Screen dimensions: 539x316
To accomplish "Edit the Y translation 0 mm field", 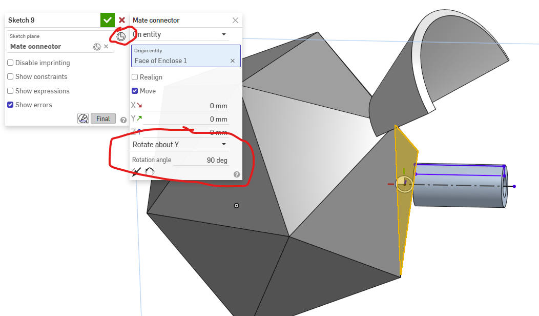I will (185, 119).
